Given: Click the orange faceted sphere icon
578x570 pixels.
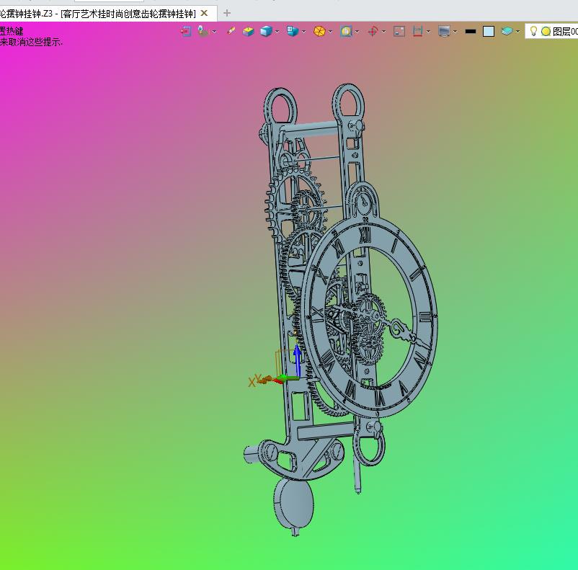Looking at the screenshot, I should point(319,31).
